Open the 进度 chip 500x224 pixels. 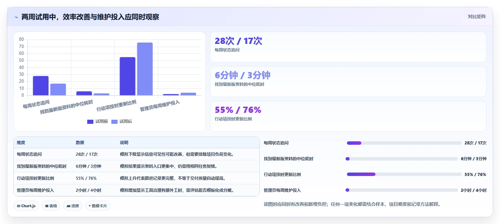point(73,206)
